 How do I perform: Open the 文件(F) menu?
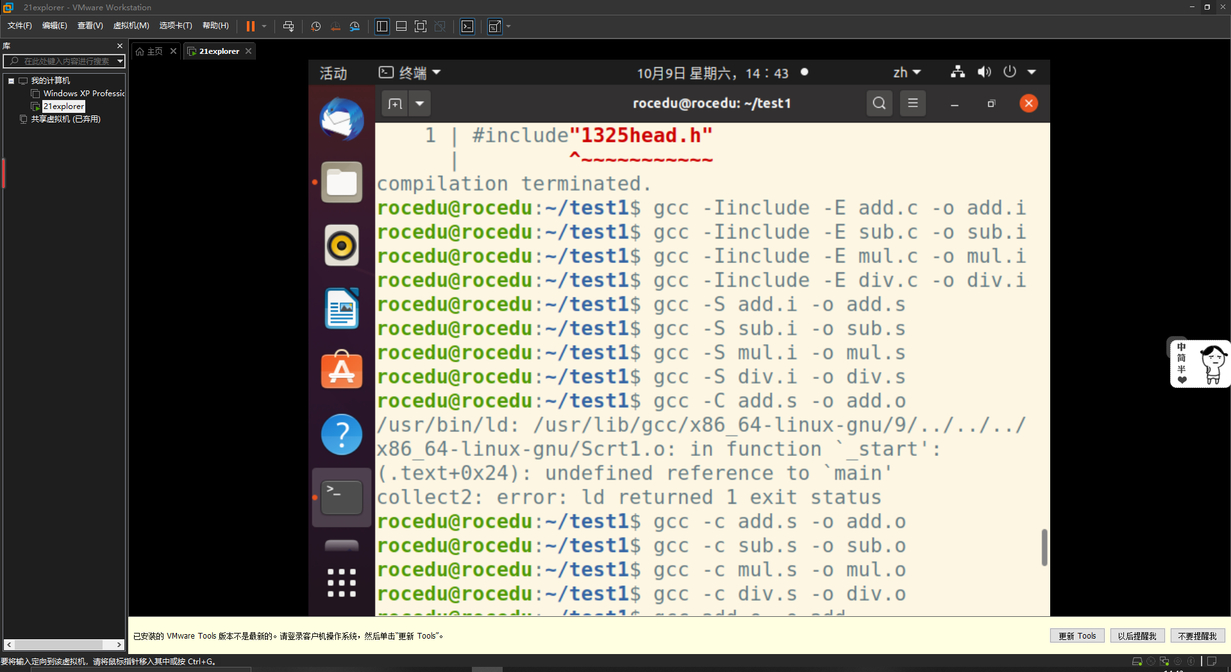tap(19, 26)
